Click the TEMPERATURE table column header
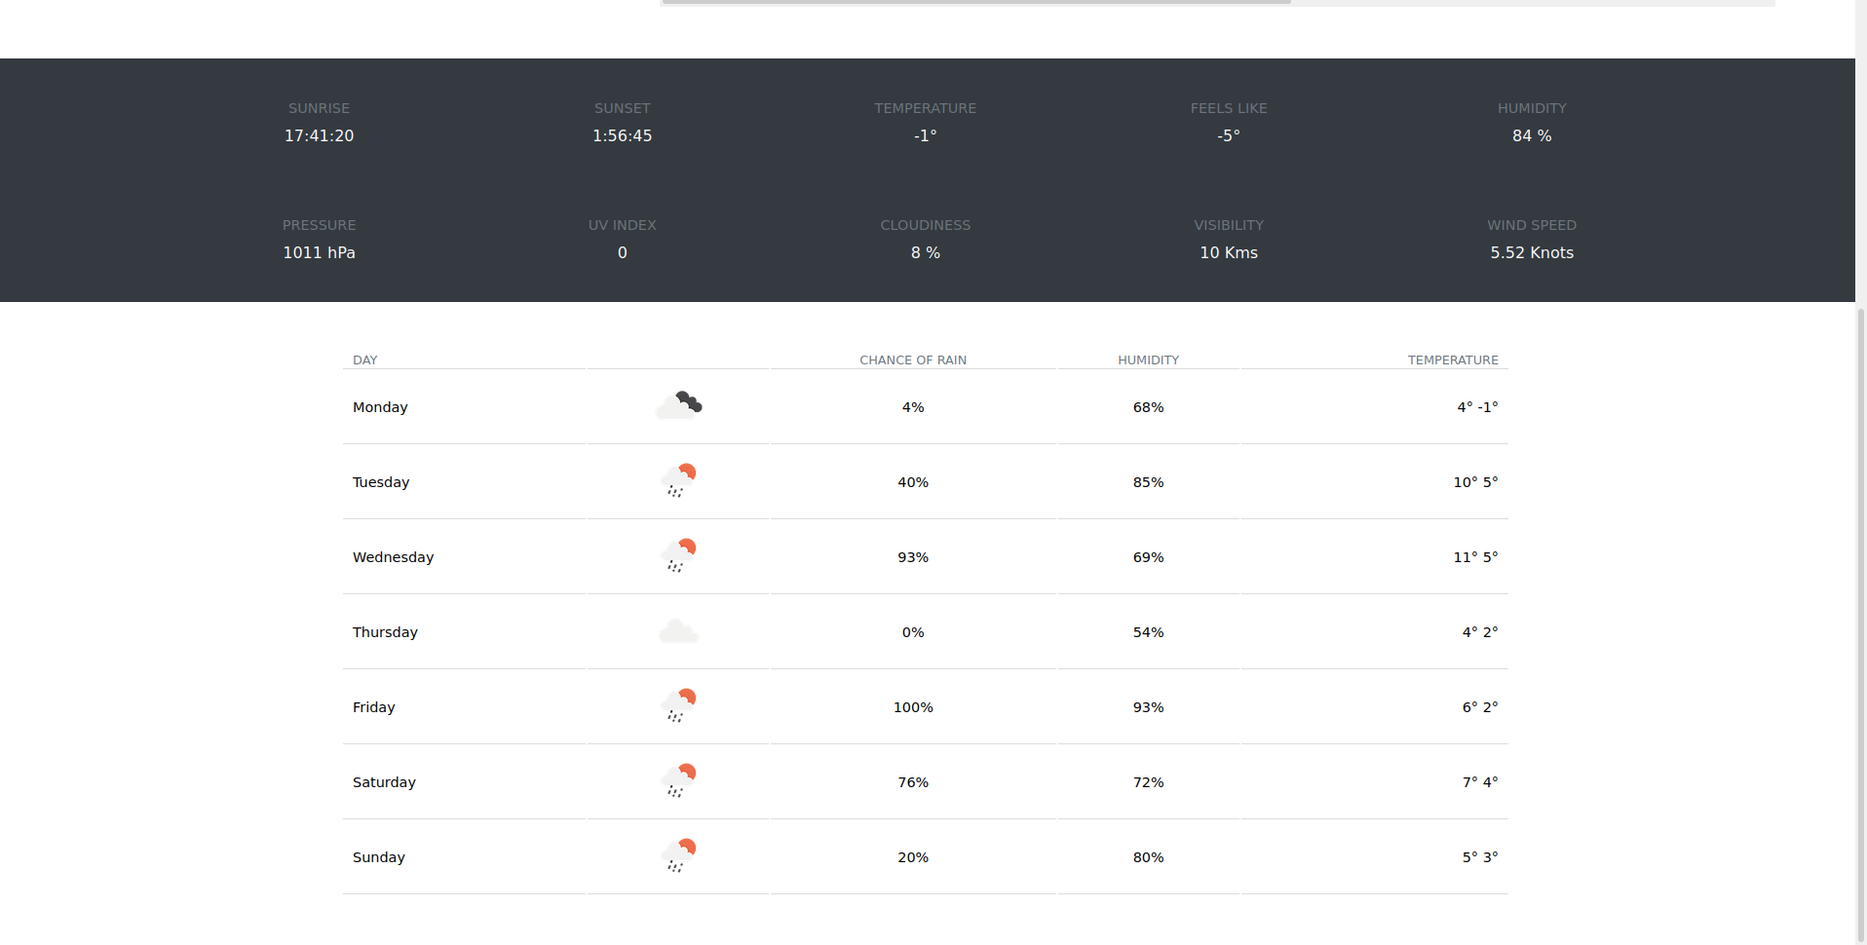Viewport: 1867px width, 945px height. (x=1453, y=360)
